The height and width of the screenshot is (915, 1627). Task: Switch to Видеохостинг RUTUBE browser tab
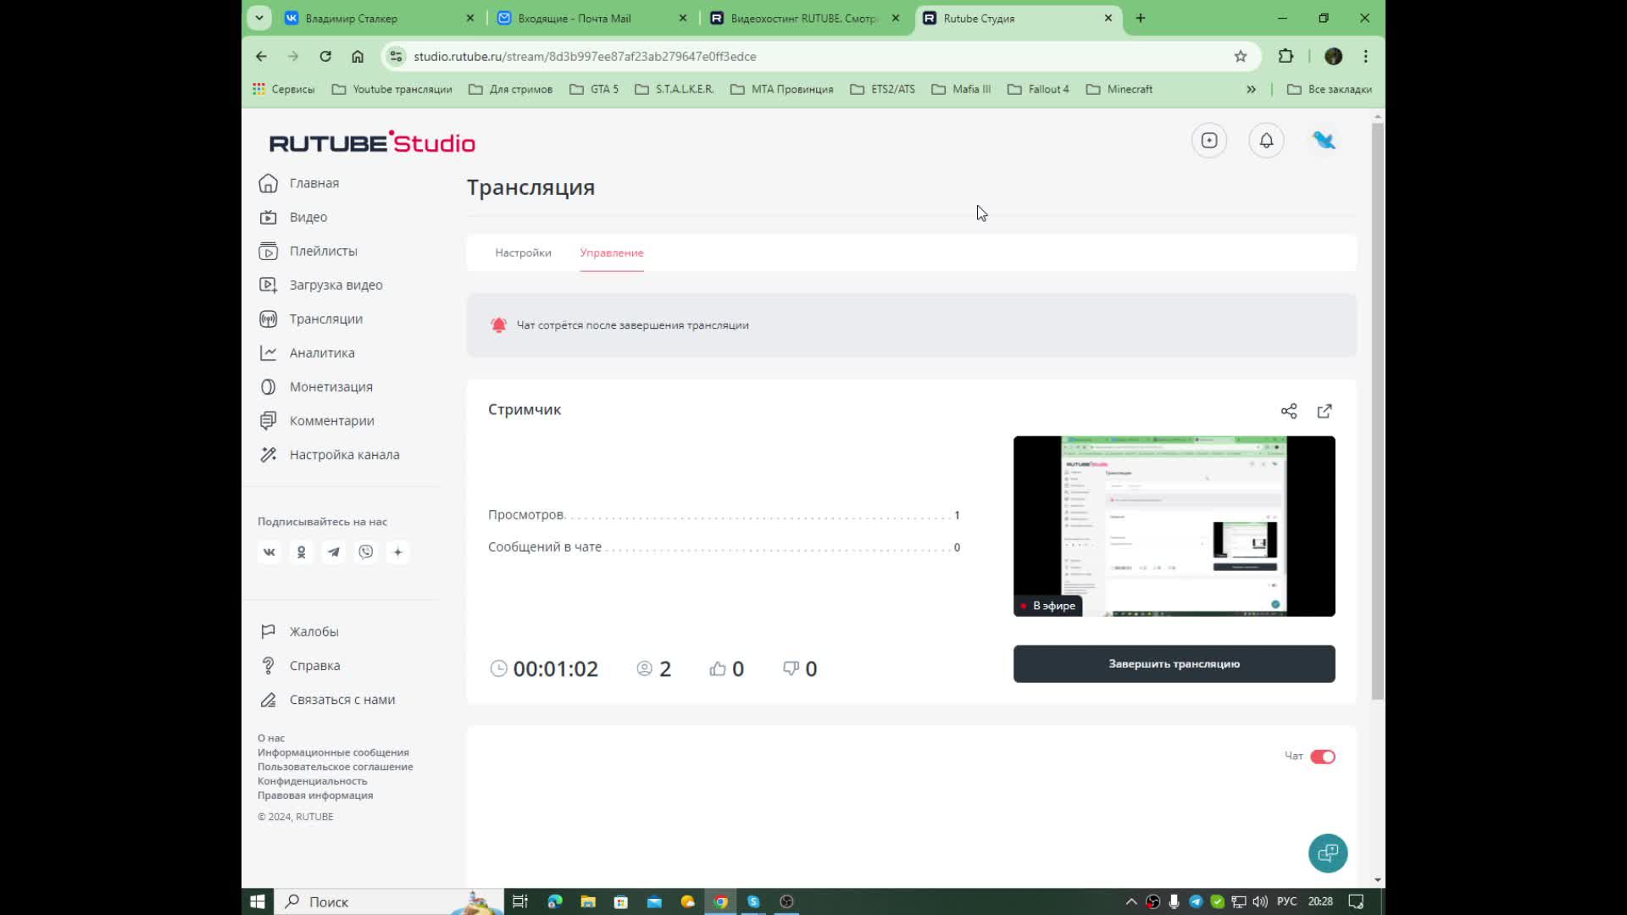coord(806,18)
